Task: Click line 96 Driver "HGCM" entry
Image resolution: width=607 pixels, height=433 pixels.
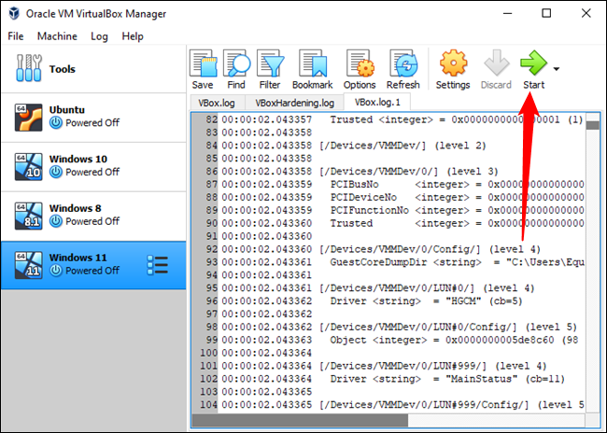Action: (426, 301)
